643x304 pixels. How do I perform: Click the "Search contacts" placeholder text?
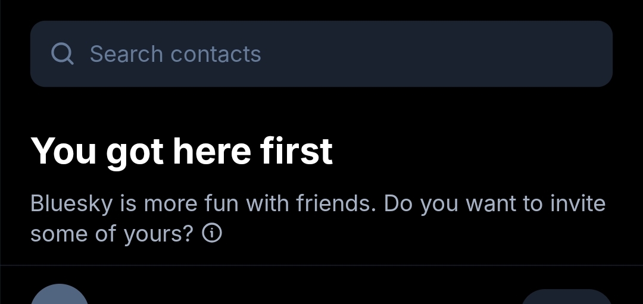(x=175, y=54)
